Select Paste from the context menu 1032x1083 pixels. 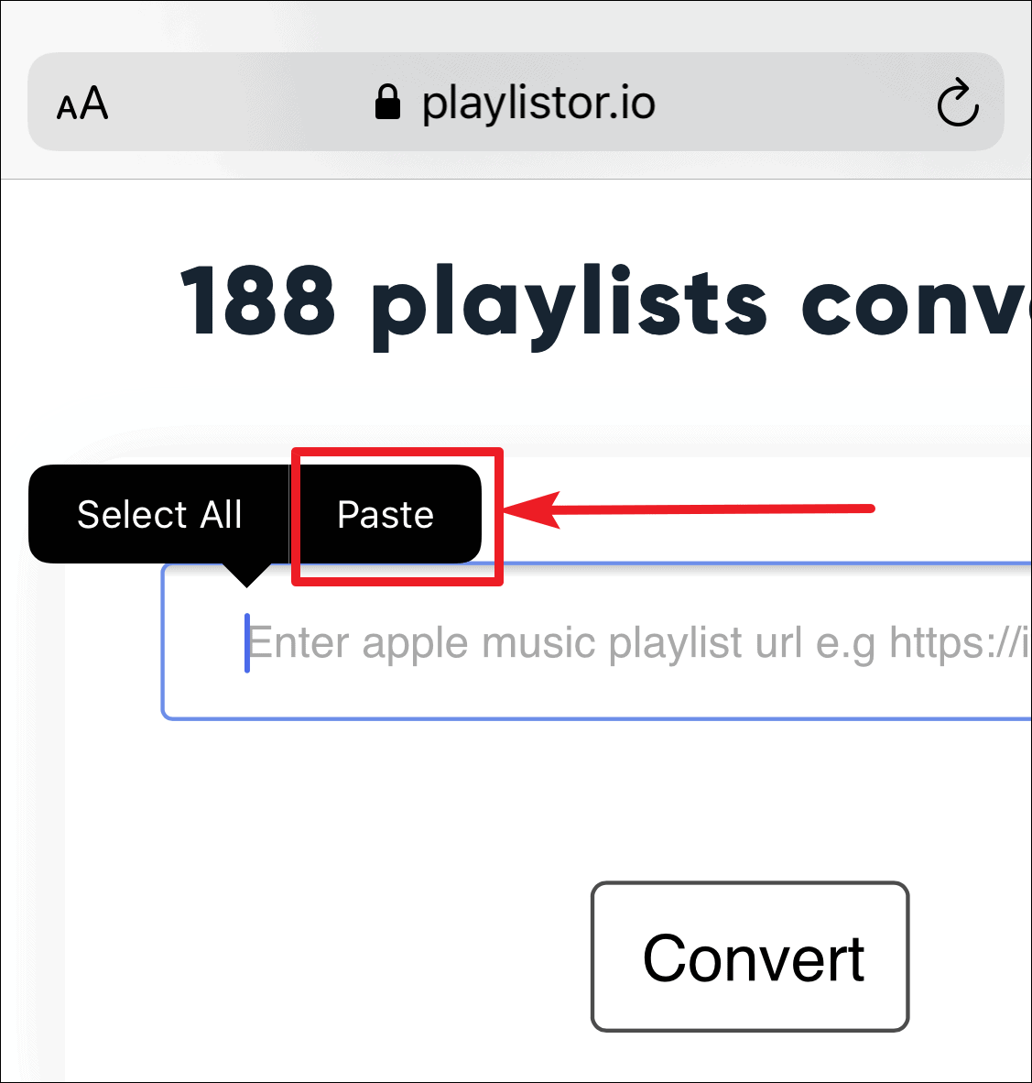point(386,514)
